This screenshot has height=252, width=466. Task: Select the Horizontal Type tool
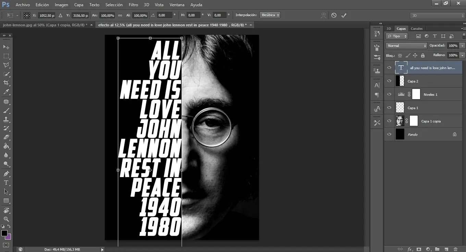click(x=6, y=183)
